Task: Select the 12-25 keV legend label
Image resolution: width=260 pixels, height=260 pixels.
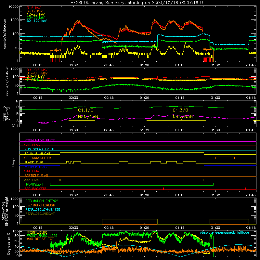Action: [35, 14]
